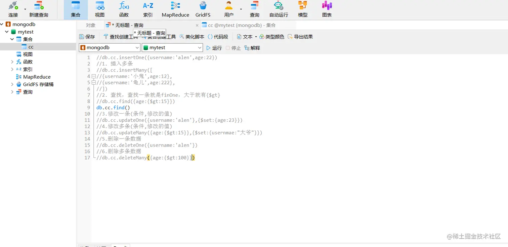The image size is (508, 247).
Task: Run the query with 运行
Action: click(214, 48)
